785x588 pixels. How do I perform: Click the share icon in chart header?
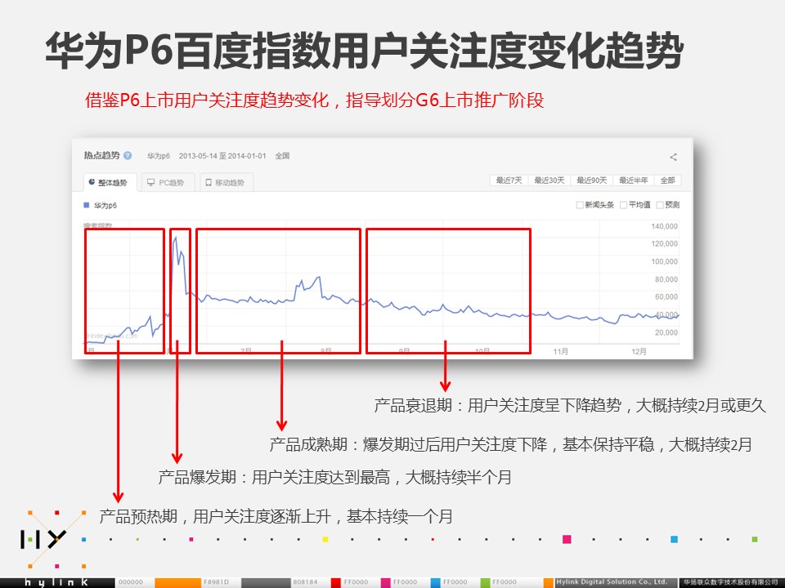tap(673, 157)
